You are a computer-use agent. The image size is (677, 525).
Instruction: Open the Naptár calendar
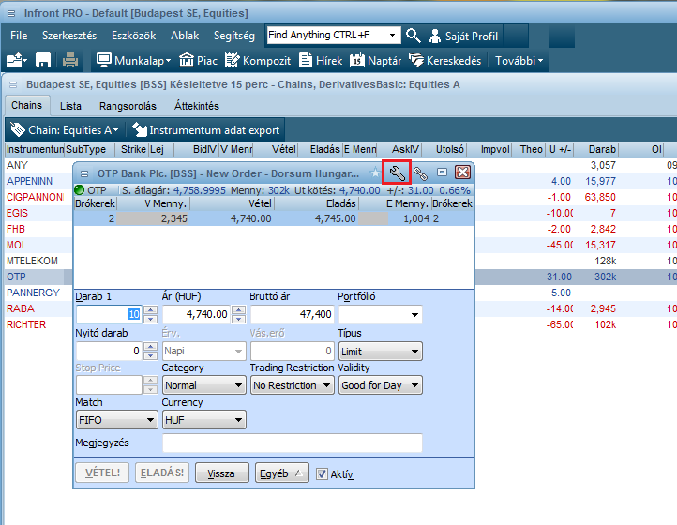pyautogui.click(x=376, y=61)
